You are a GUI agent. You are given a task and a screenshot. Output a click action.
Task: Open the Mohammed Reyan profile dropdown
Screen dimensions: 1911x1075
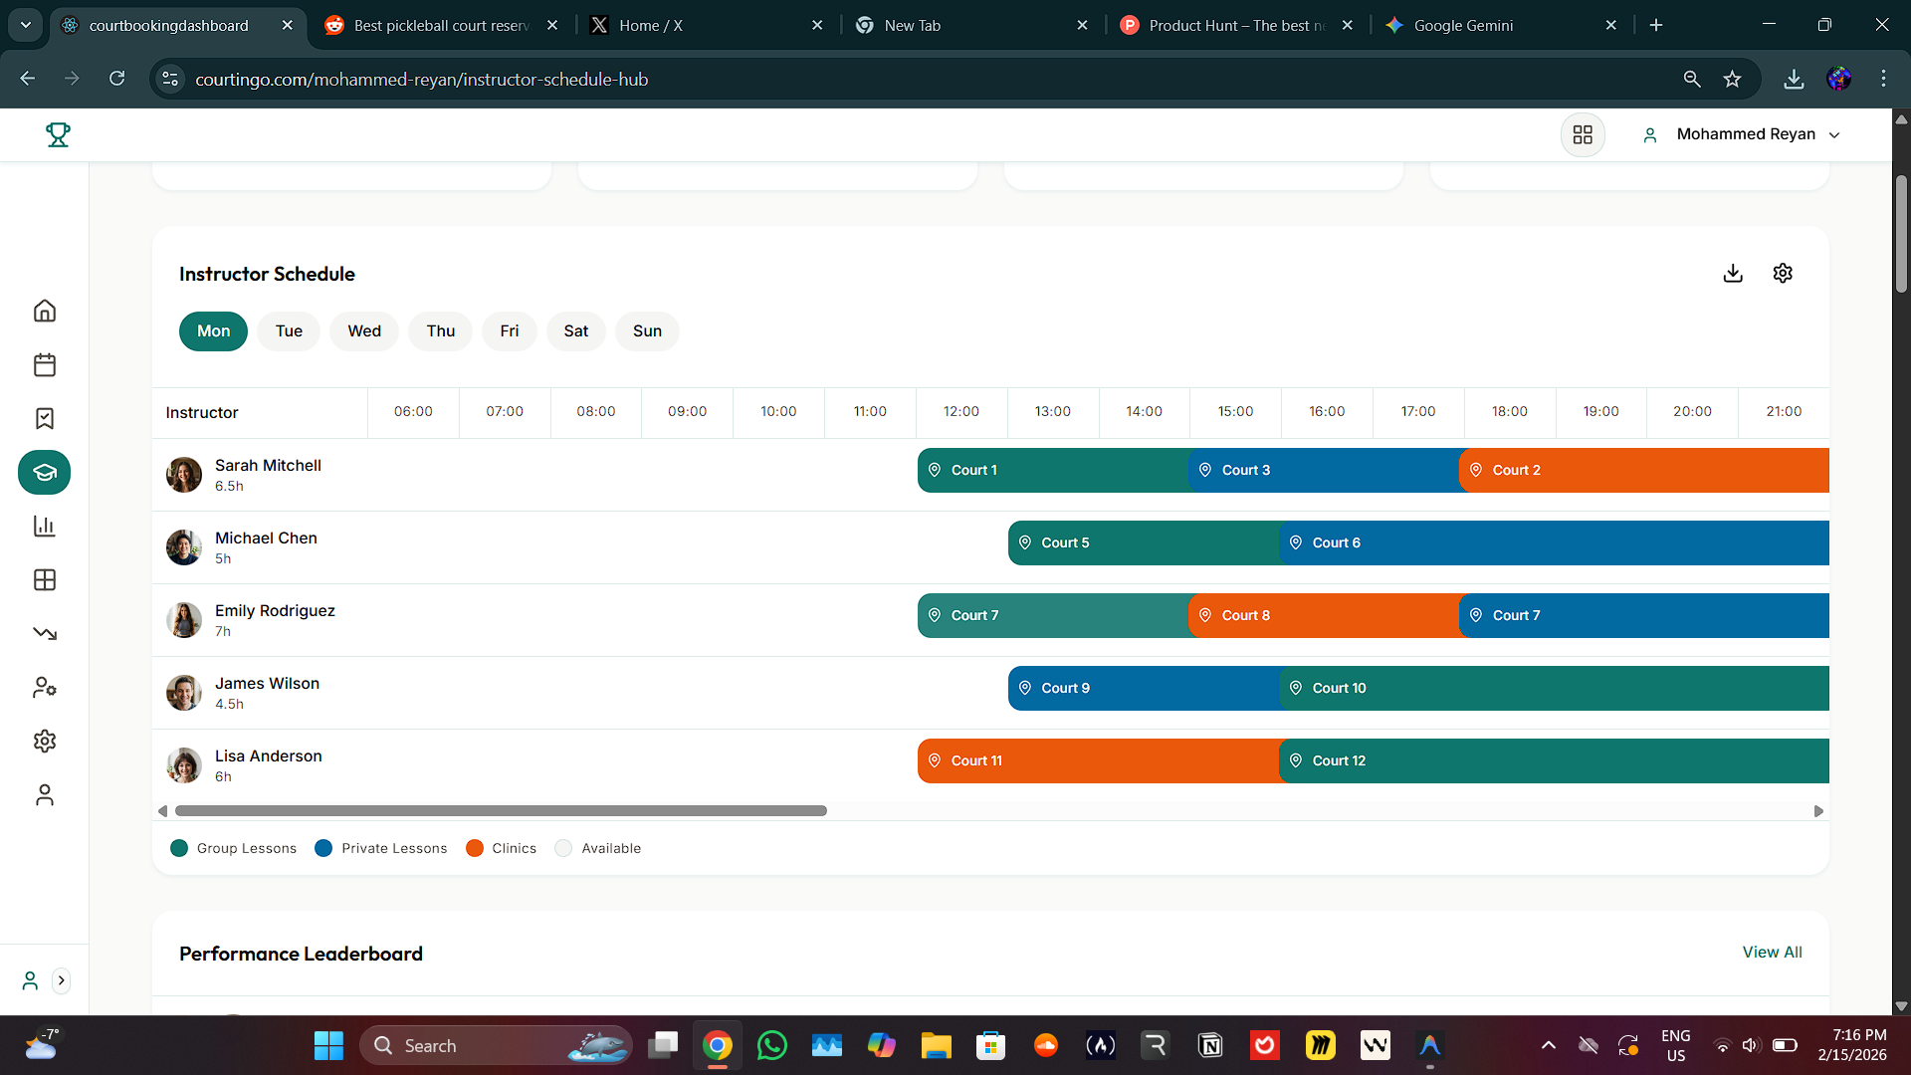pyautogui.click(x=1755, y=134)
